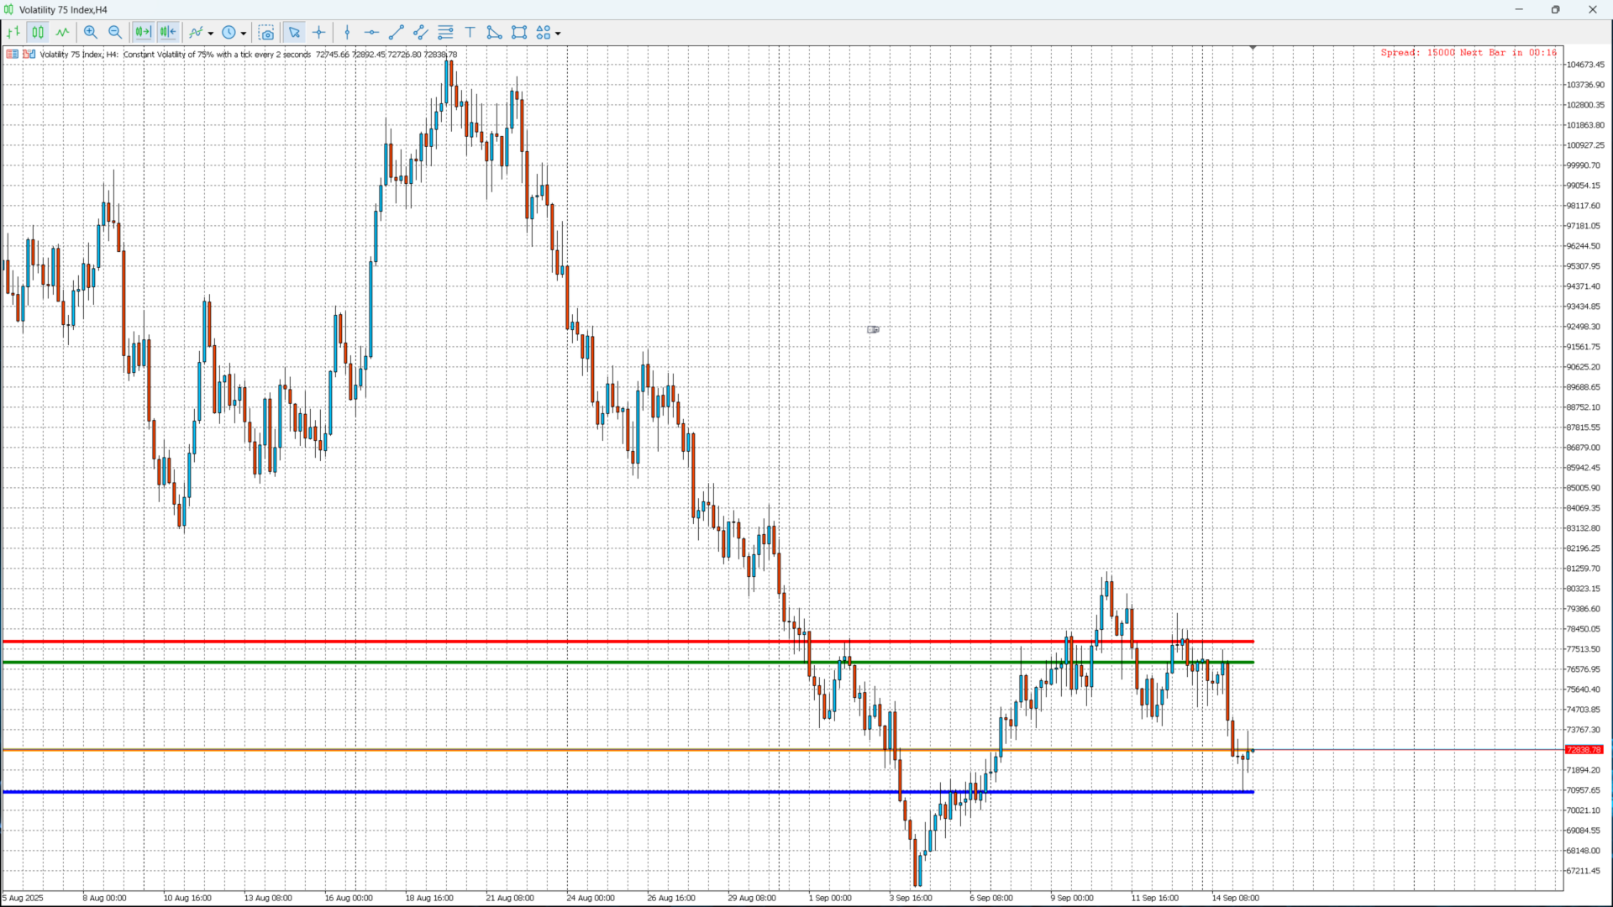Screen dimensions: 1613x907
Task: Draw a horizontal line
Action: coord(371,33)
